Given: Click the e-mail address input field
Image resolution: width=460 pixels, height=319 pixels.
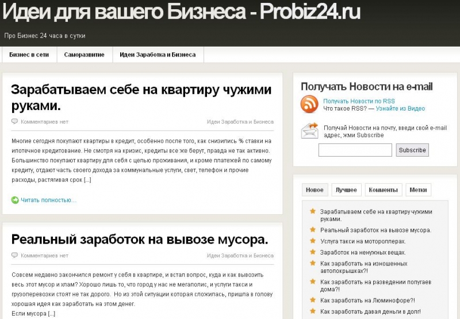Looking at the screenshot, I should pos(355,150).
